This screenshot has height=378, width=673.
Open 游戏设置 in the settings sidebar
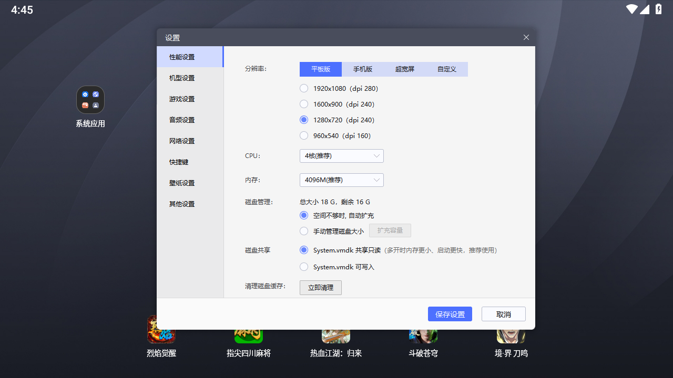click(x=182, y=99)
